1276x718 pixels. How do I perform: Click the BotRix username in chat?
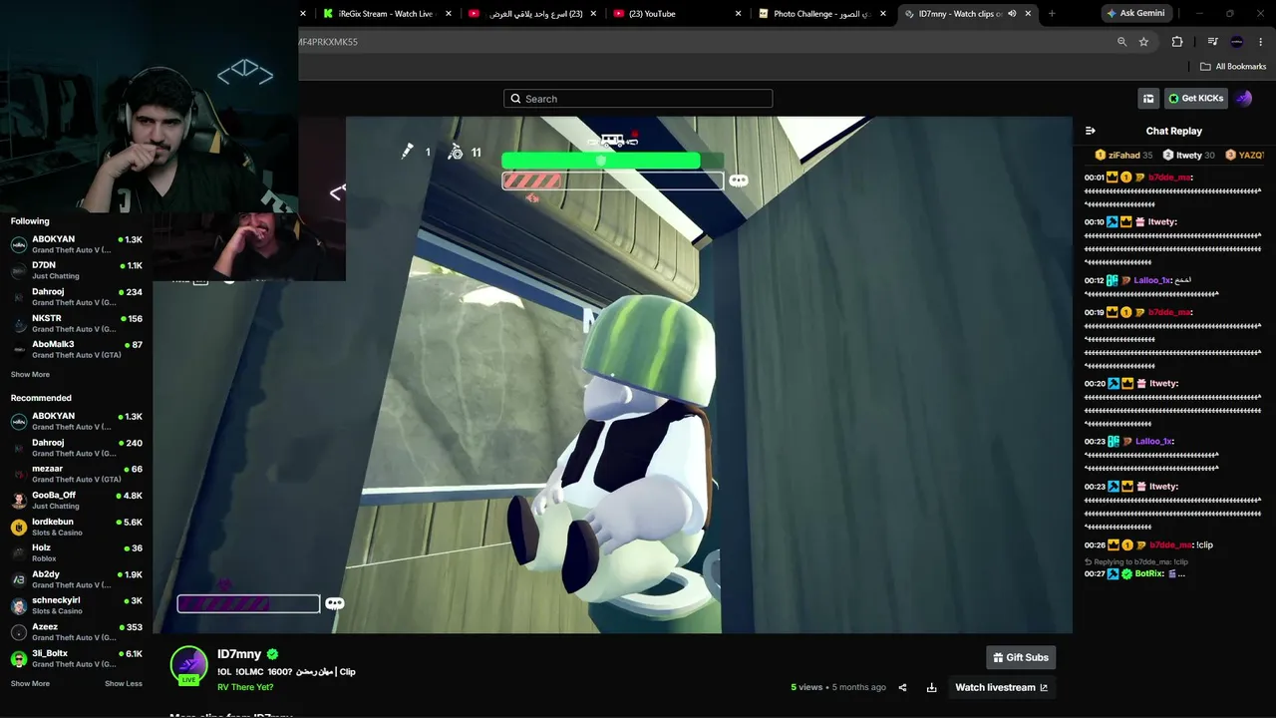(1149, 573)
